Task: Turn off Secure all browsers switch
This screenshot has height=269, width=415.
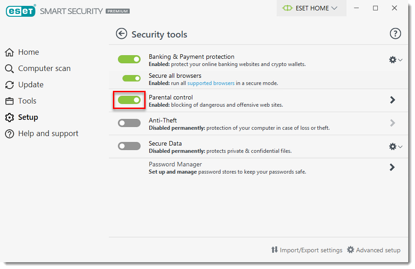Action: (x=132, y=78)
